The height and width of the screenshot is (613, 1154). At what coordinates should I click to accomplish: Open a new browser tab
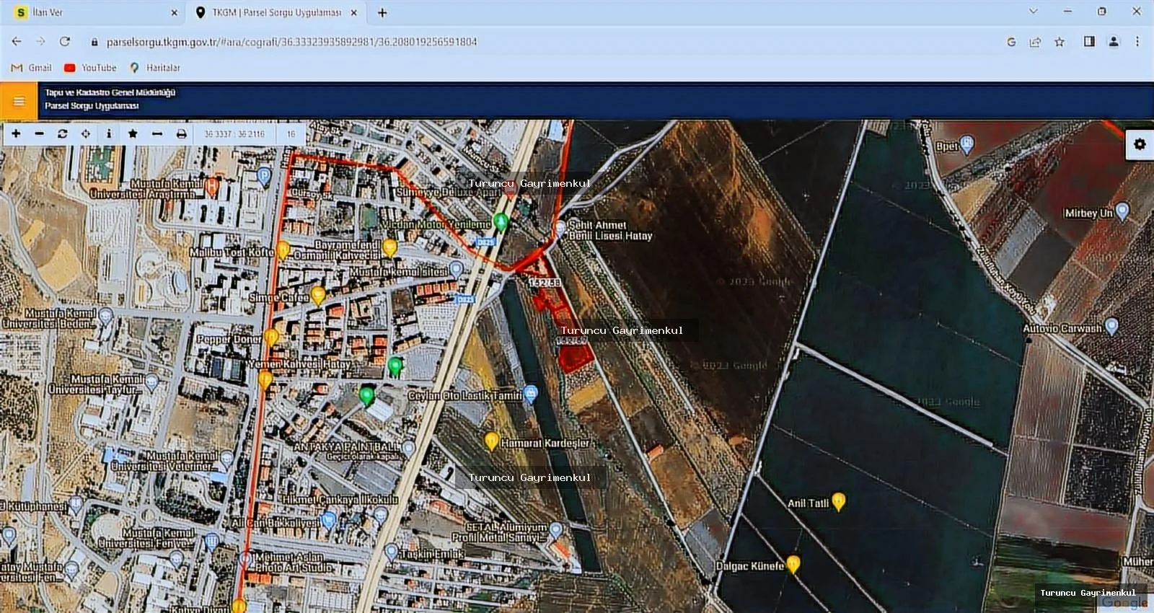coord(382,12)
